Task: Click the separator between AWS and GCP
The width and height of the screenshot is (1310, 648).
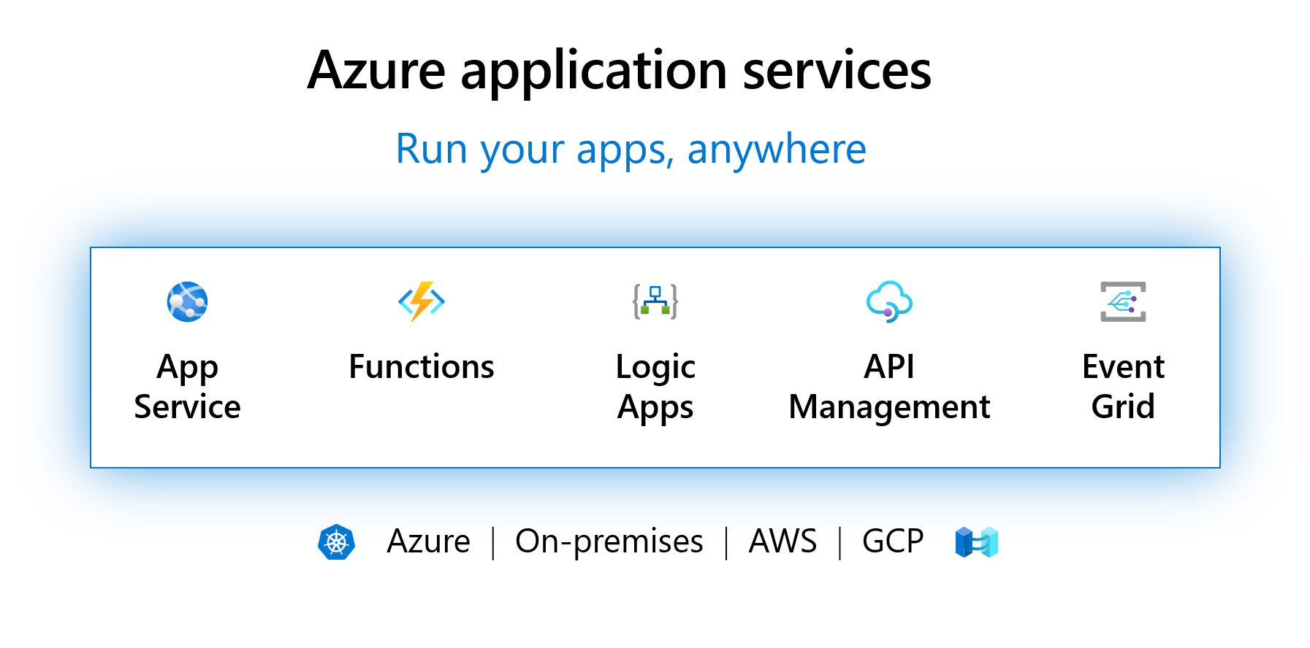Action: [840, 543]
